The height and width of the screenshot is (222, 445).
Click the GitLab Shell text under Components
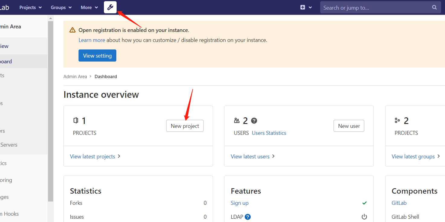click(x=405, y=217)
